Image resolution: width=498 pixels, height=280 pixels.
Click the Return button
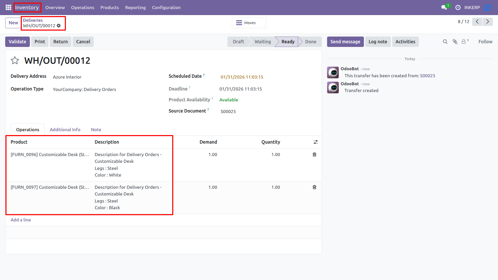click(60, 42)
